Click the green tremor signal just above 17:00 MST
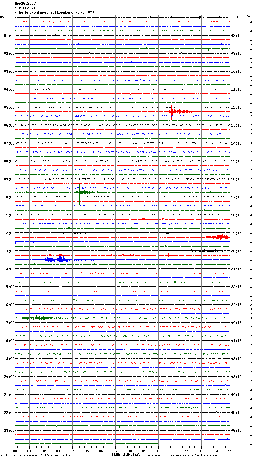Viewport: 254px width, 459px height. click(x=37, y=318)
